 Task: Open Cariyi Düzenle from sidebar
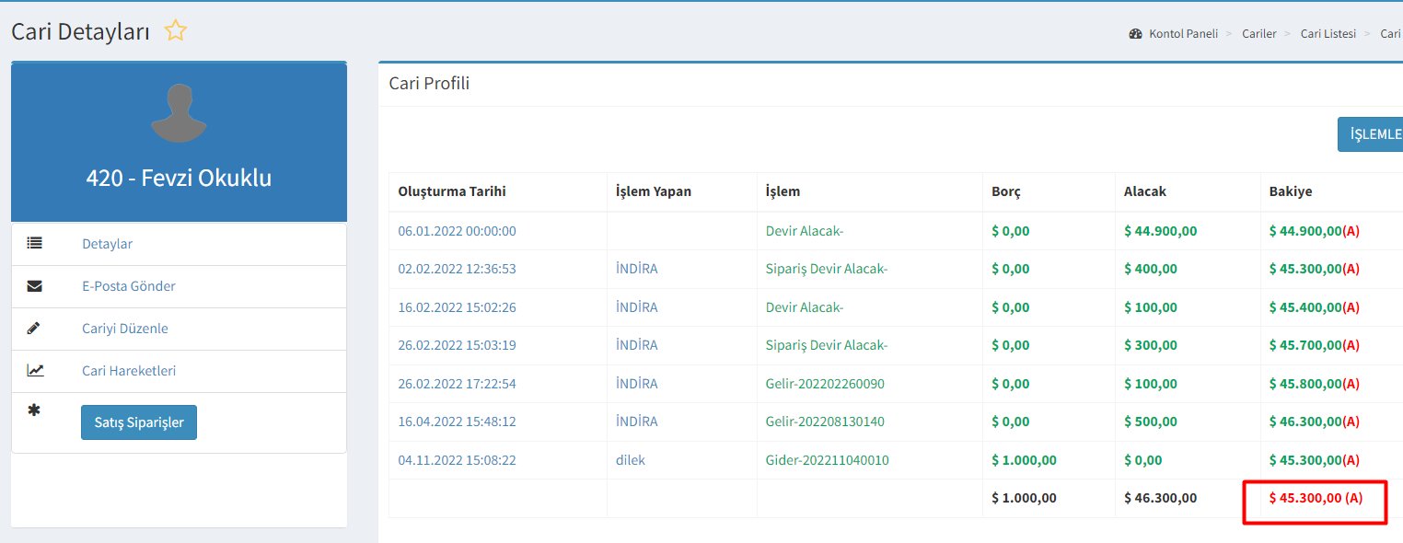coord(125,329)
